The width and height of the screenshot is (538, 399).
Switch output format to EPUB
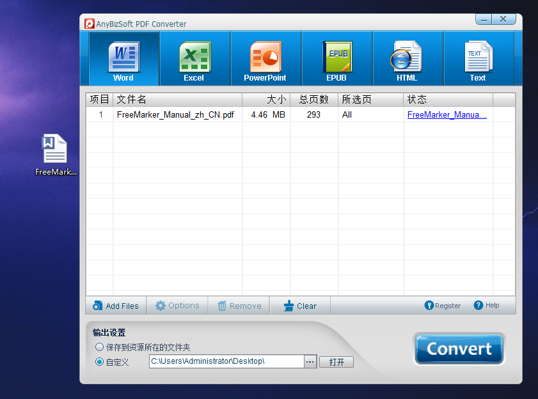pyautogui.click(x=337, y=59)
